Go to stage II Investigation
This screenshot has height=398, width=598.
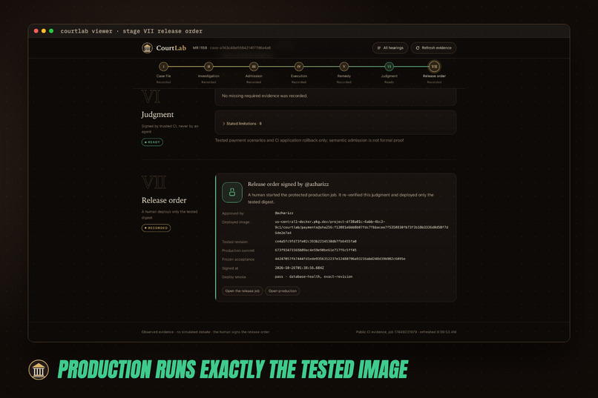tap(208, 67)
